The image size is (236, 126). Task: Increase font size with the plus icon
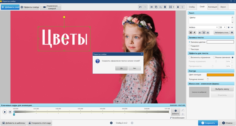tap(228, 27)
